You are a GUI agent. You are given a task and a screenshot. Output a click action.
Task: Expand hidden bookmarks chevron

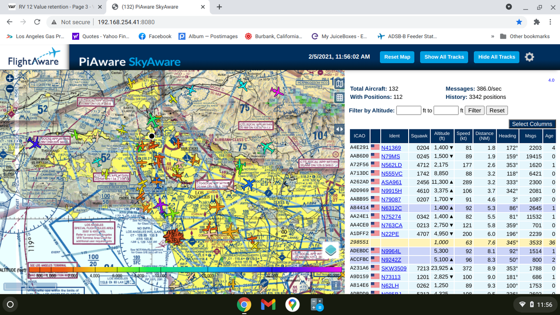pos(493,36)
